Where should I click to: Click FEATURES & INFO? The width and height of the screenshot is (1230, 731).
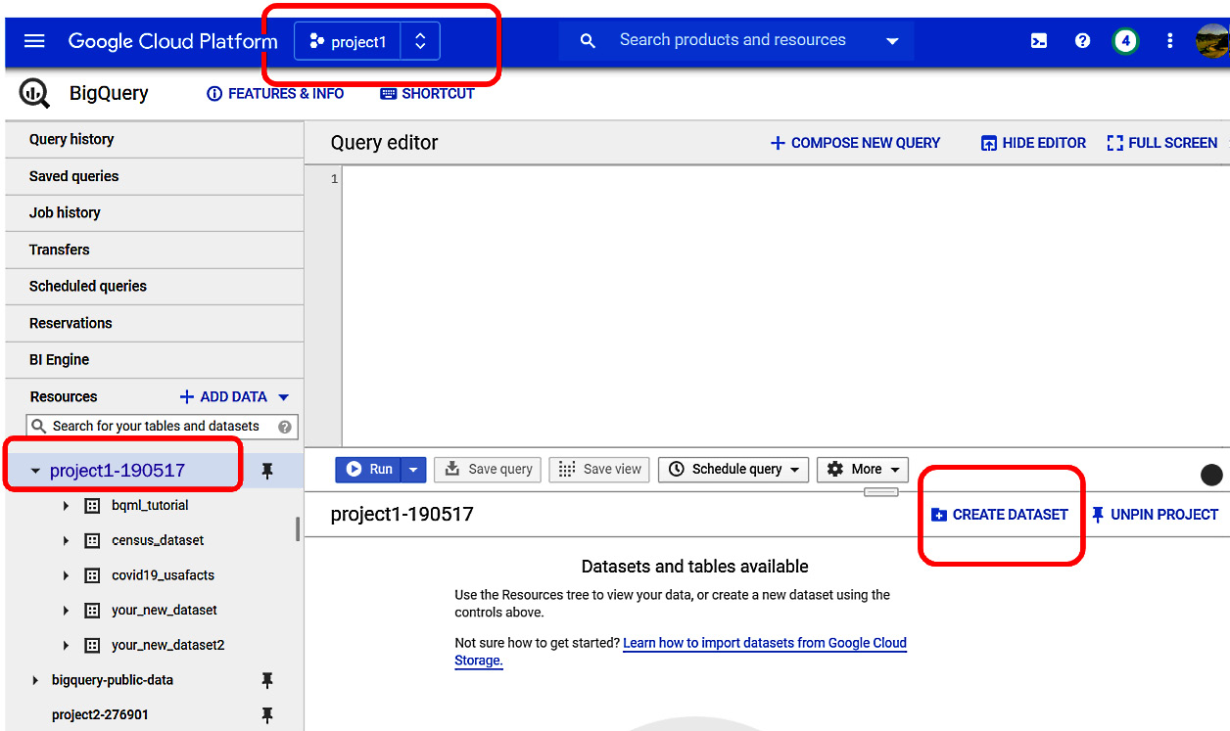(275, 94)
